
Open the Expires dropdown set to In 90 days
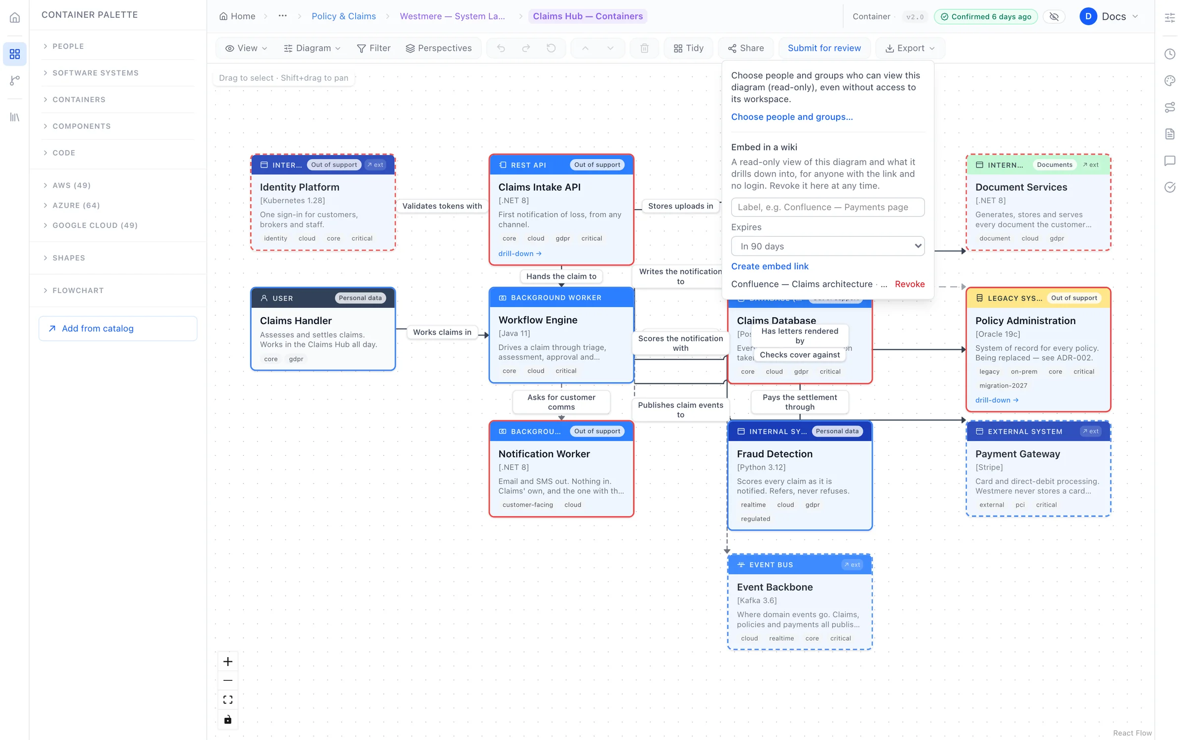827,246
